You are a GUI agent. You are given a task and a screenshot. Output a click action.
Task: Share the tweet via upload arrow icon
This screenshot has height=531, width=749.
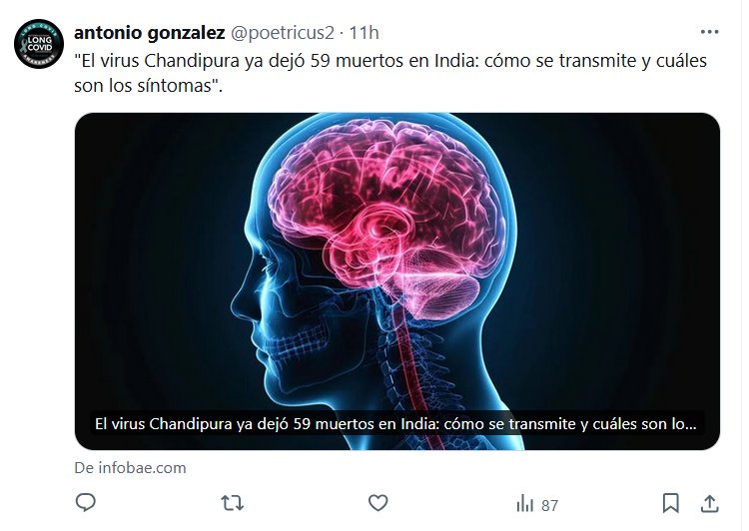[x=710, y=503]
